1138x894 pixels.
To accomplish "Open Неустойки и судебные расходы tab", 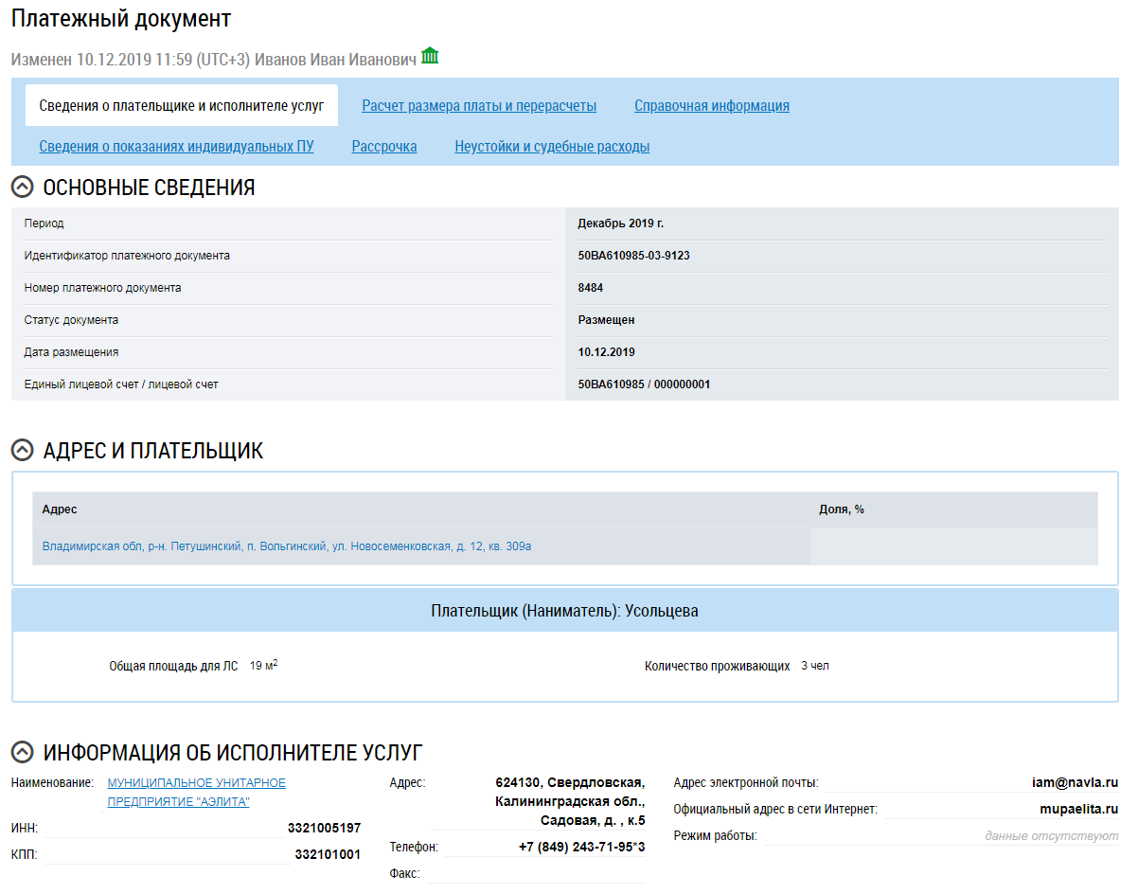I will [552, 147].
